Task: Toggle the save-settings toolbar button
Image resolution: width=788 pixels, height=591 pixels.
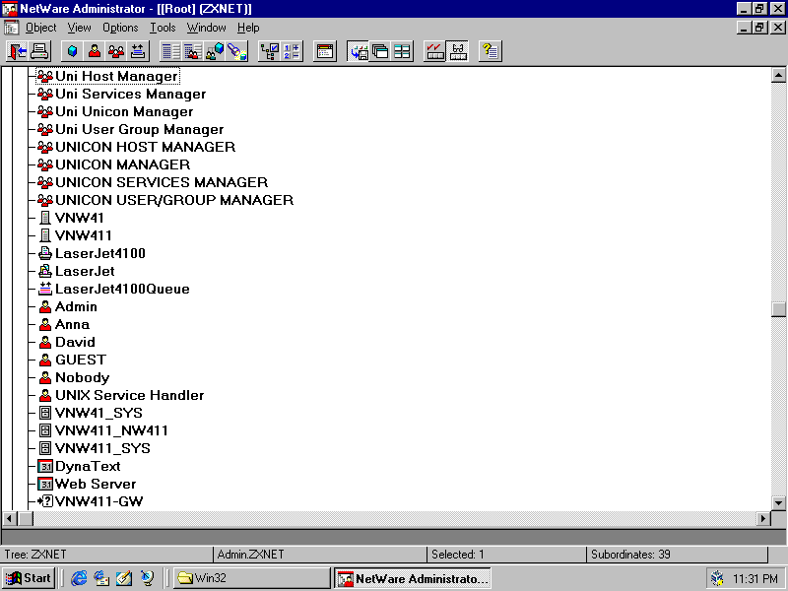Action: coord(359,51)
